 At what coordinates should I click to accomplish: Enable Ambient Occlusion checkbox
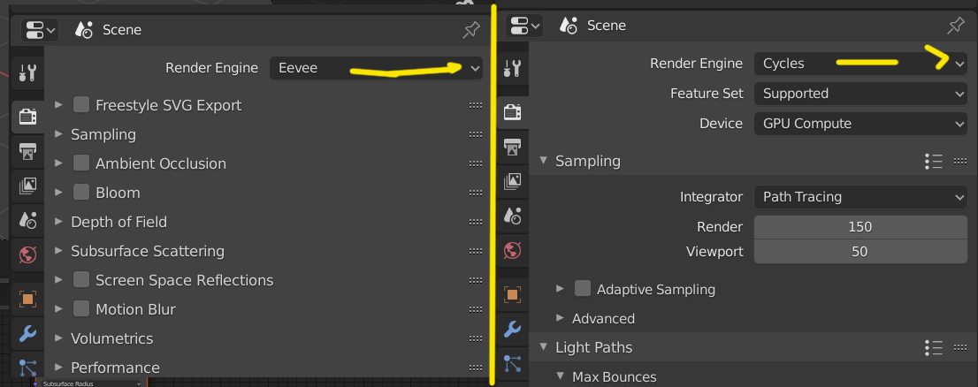81,163
